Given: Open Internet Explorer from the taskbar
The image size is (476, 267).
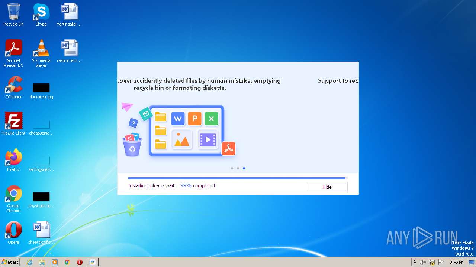Looking at the screenshot, I should 29,262.
